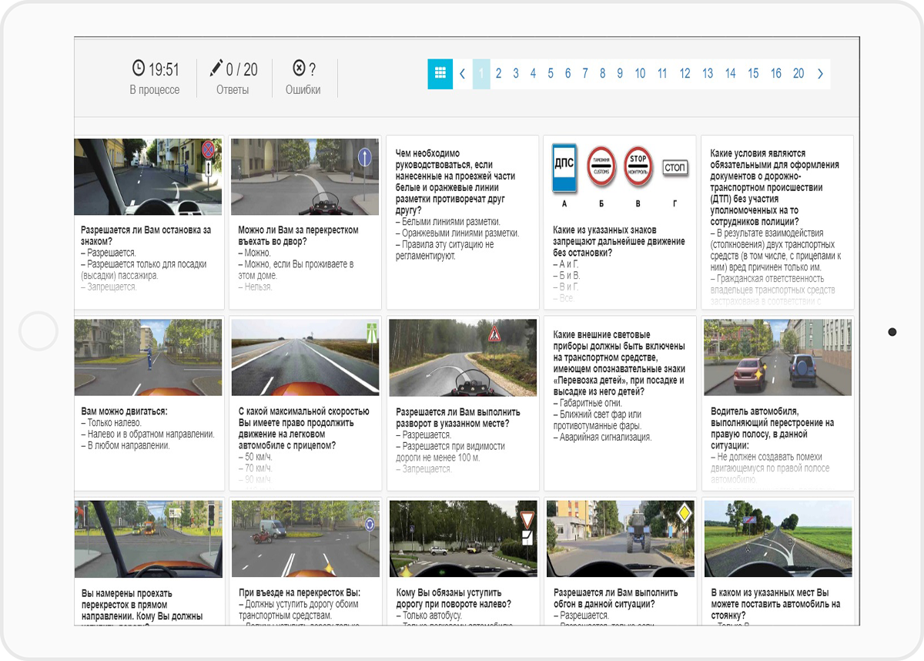
Task: Open card 'При въезде на перекресток Вы:'
Action: point(306,561)
